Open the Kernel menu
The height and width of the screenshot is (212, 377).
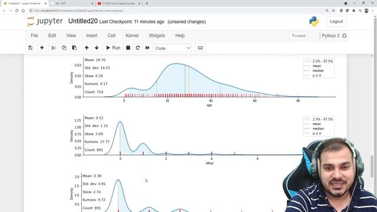click(x=132, y=35)
